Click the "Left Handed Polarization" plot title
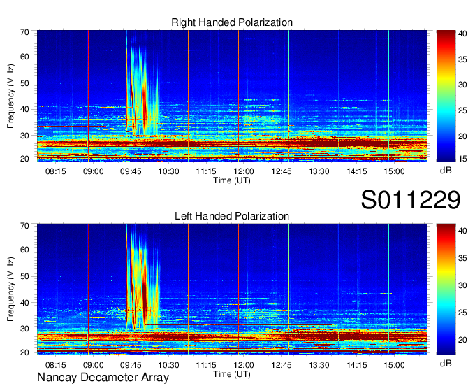The width and height of the screenshot is (475, 386). click(x=232, y=216)
